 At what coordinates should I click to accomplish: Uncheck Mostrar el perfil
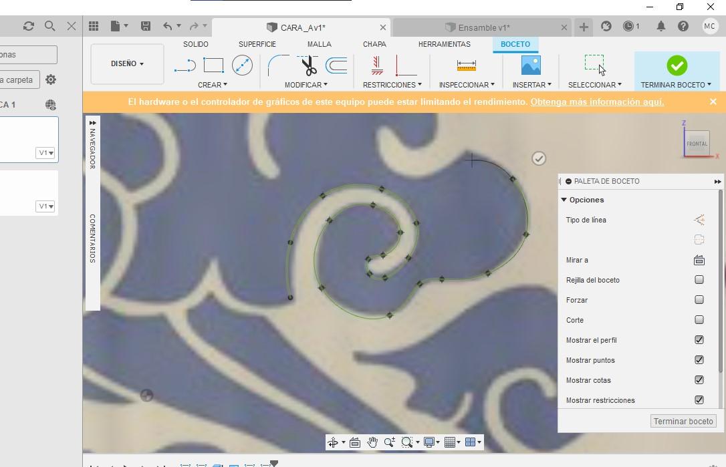[x=699, y=339]
